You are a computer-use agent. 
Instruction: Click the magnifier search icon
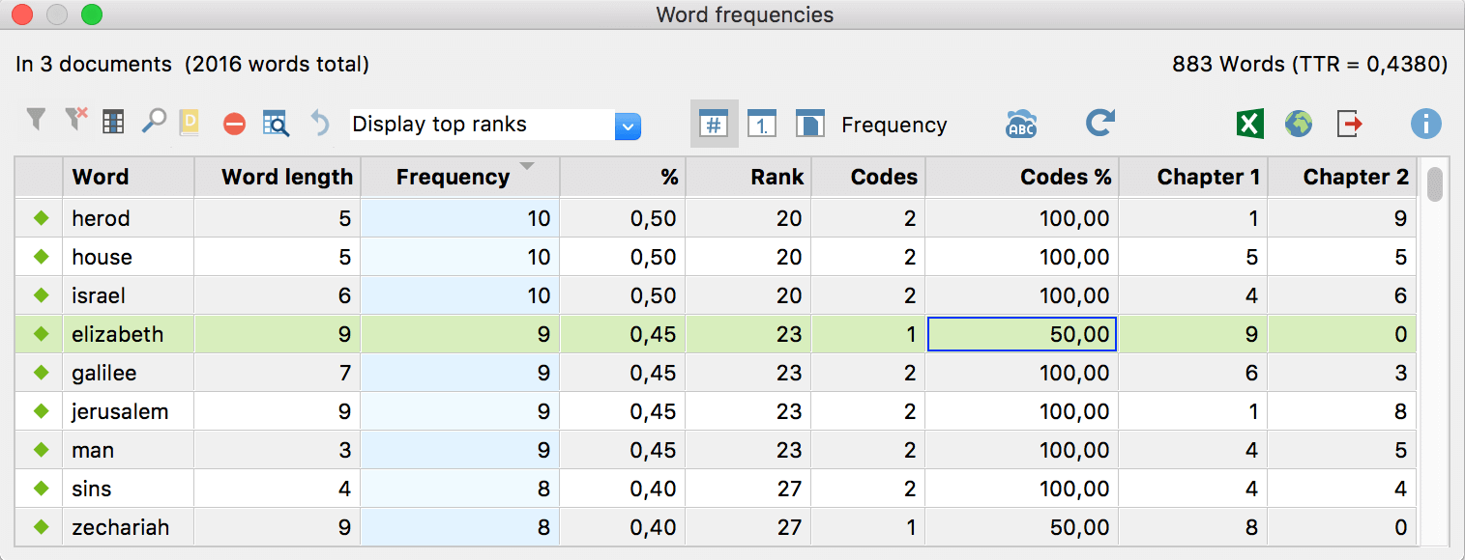(x=154, y=121)
